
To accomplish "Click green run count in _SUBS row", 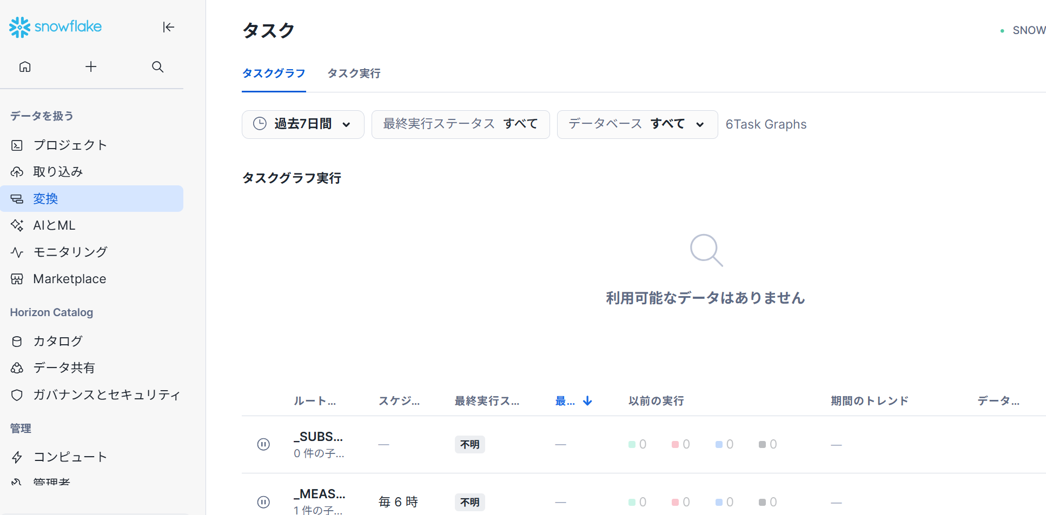I will pos(637,444).
